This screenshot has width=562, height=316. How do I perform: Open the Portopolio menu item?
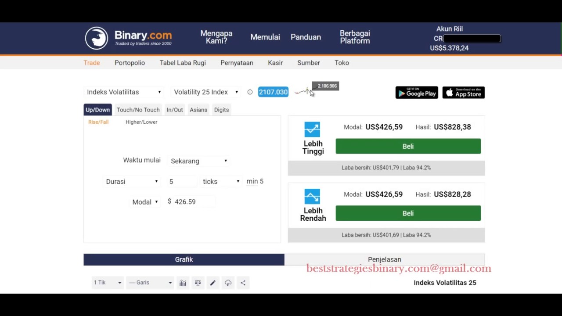click(x=130, y=63)
